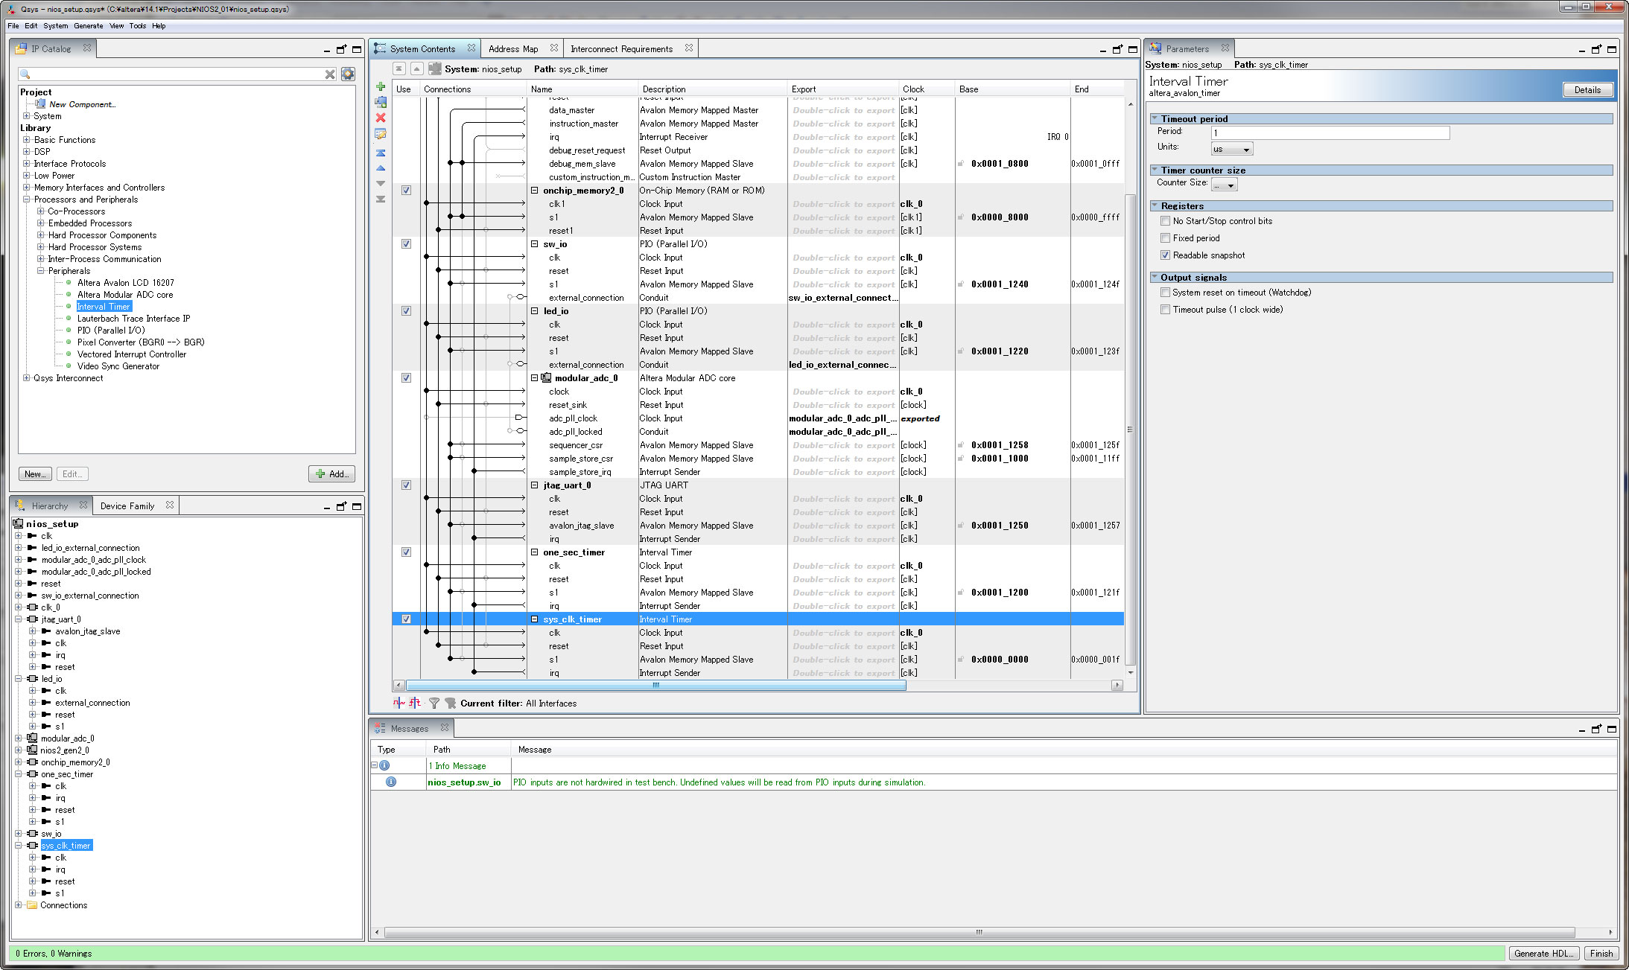The image size is (1629, 970).
Task: Open the Generate menu
Action: tap(88, 25)
